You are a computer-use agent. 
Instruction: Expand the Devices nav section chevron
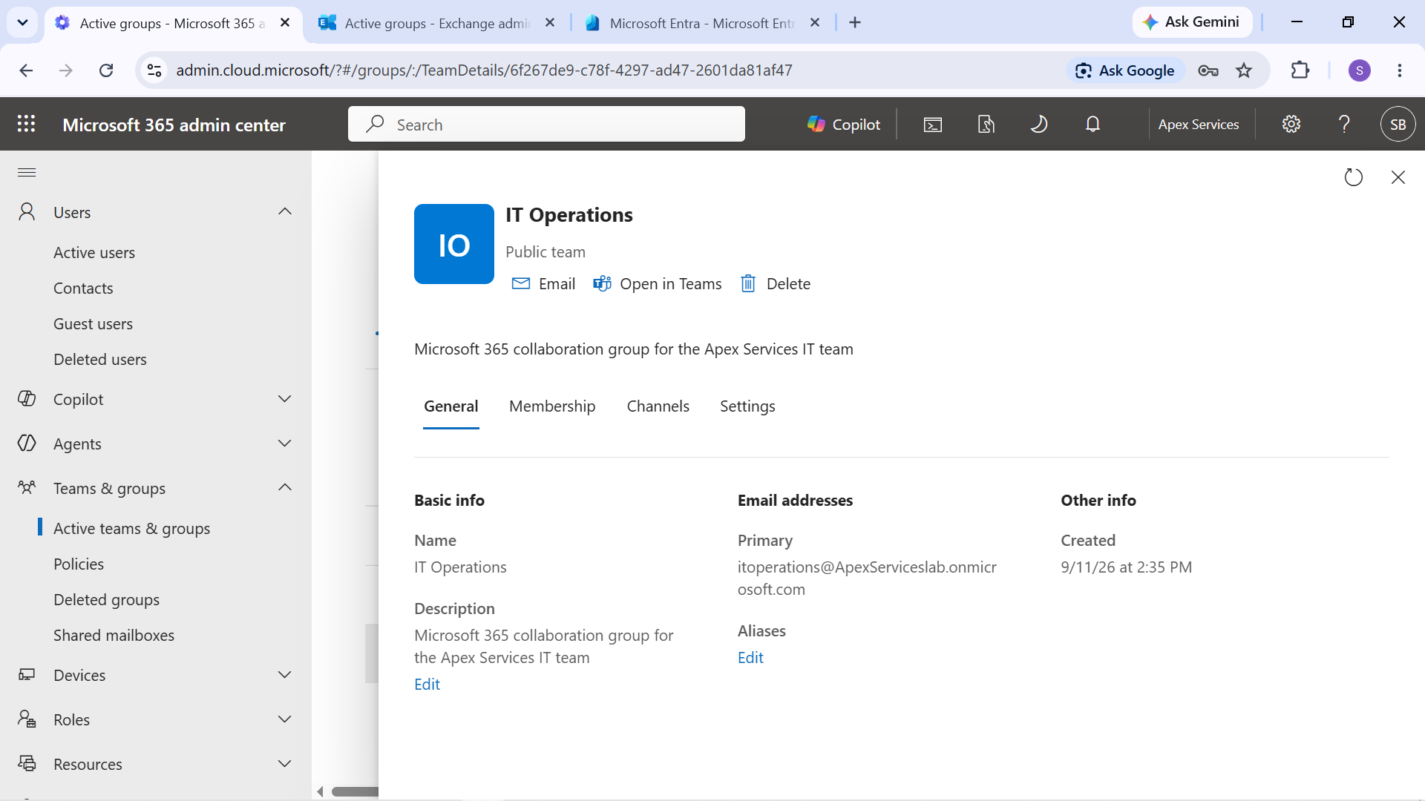tap(285, 675)
